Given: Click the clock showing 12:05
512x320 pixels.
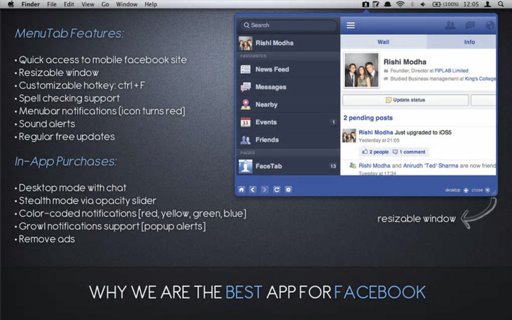Looking at the screenshot, I should (471, 4).
